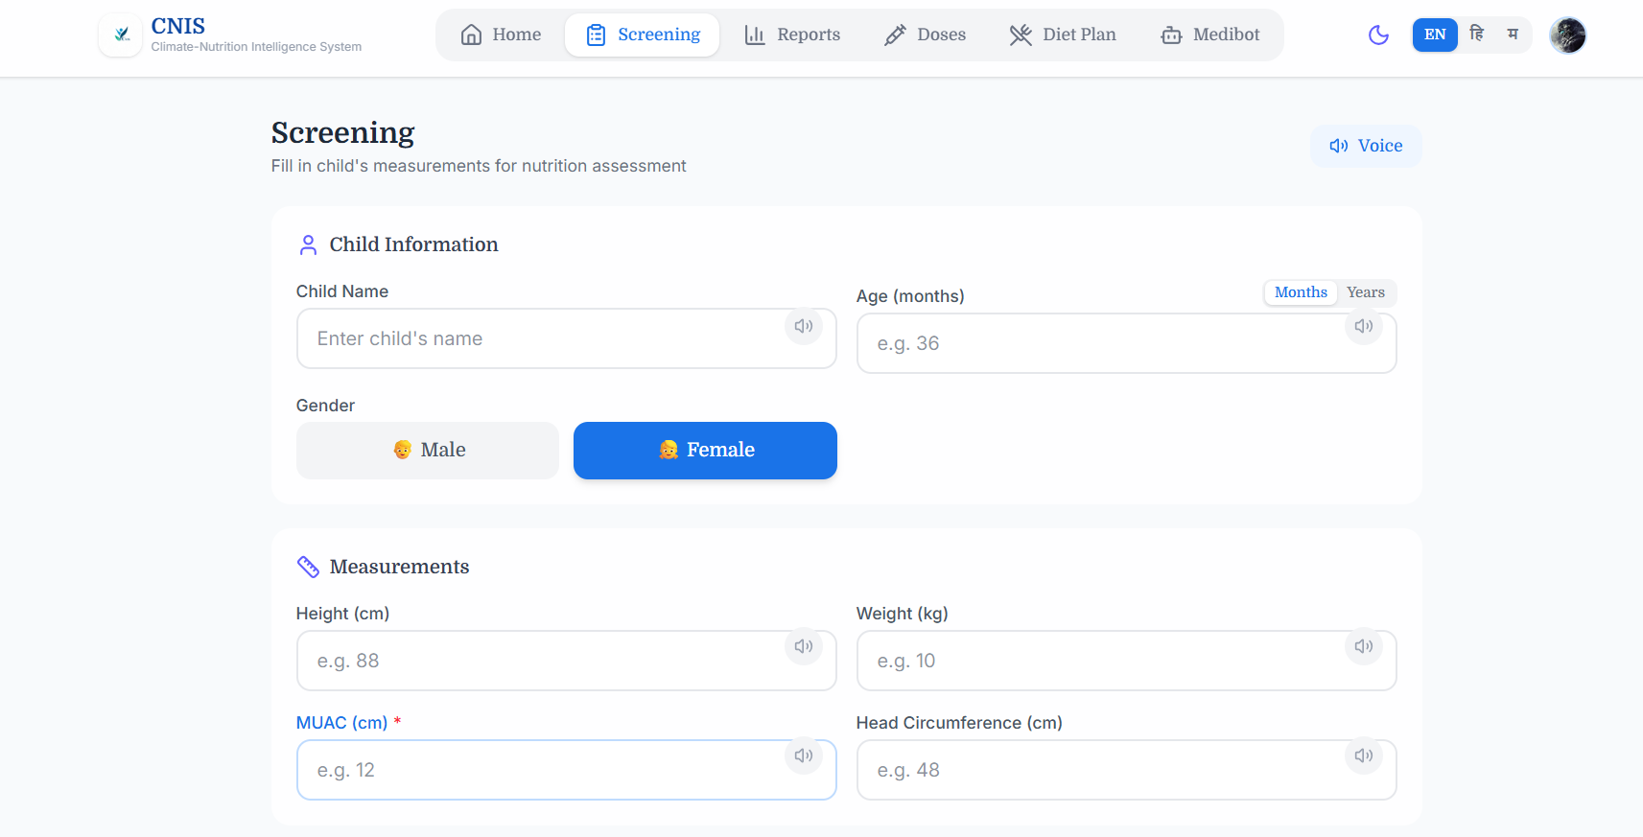Set age unit to Years
This screenshot has width=1643, height=837.
click(x=1366, y=292)
